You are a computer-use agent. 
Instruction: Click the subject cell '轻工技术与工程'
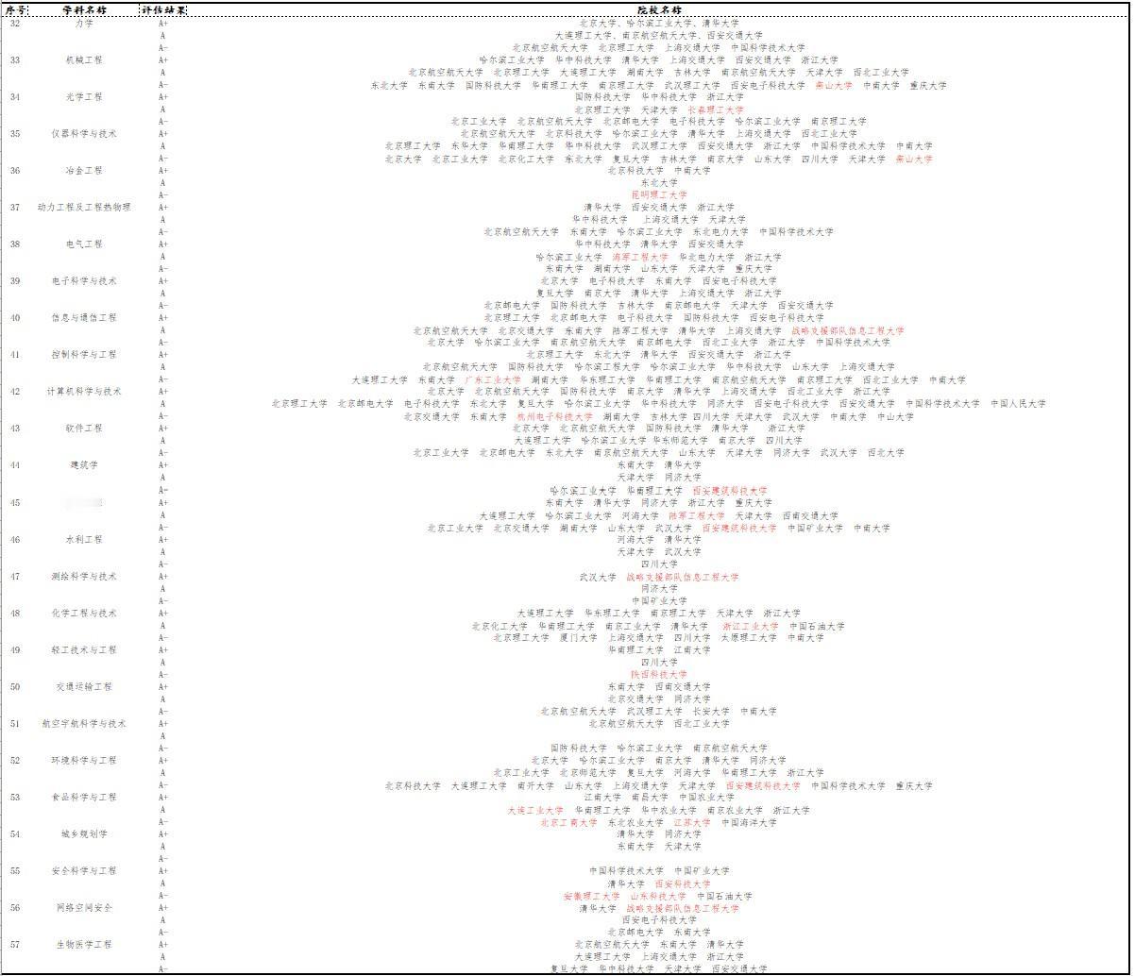tap(84, 649)
